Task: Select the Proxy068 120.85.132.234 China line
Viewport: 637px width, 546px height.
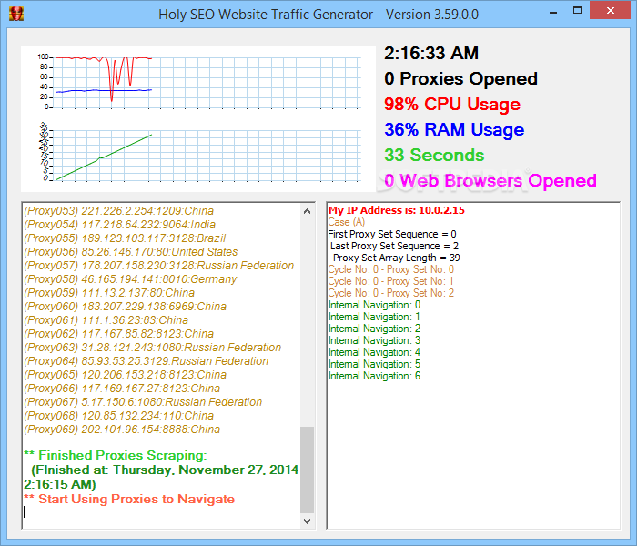Action: (118, 416)
